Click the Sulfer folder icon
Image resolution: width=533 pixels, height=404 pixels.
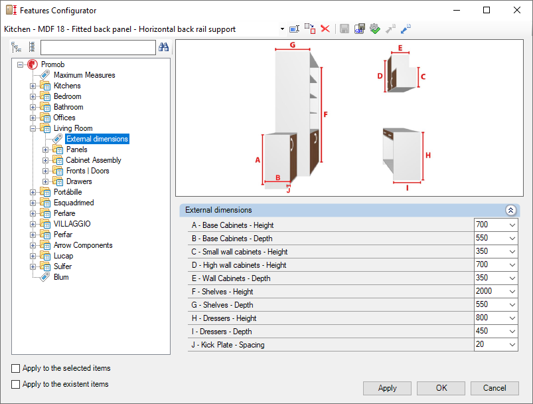[45, 266]
